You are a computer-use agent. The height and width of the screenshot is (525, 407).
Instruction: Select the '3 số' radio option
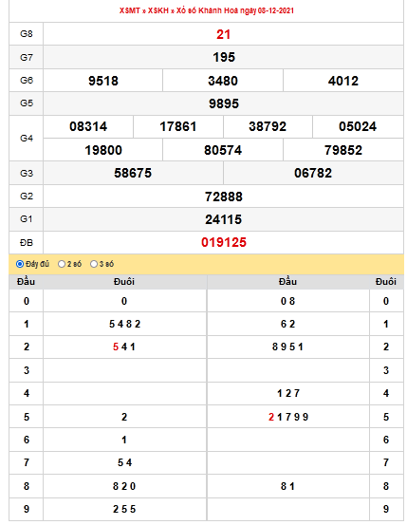(94, 264)
